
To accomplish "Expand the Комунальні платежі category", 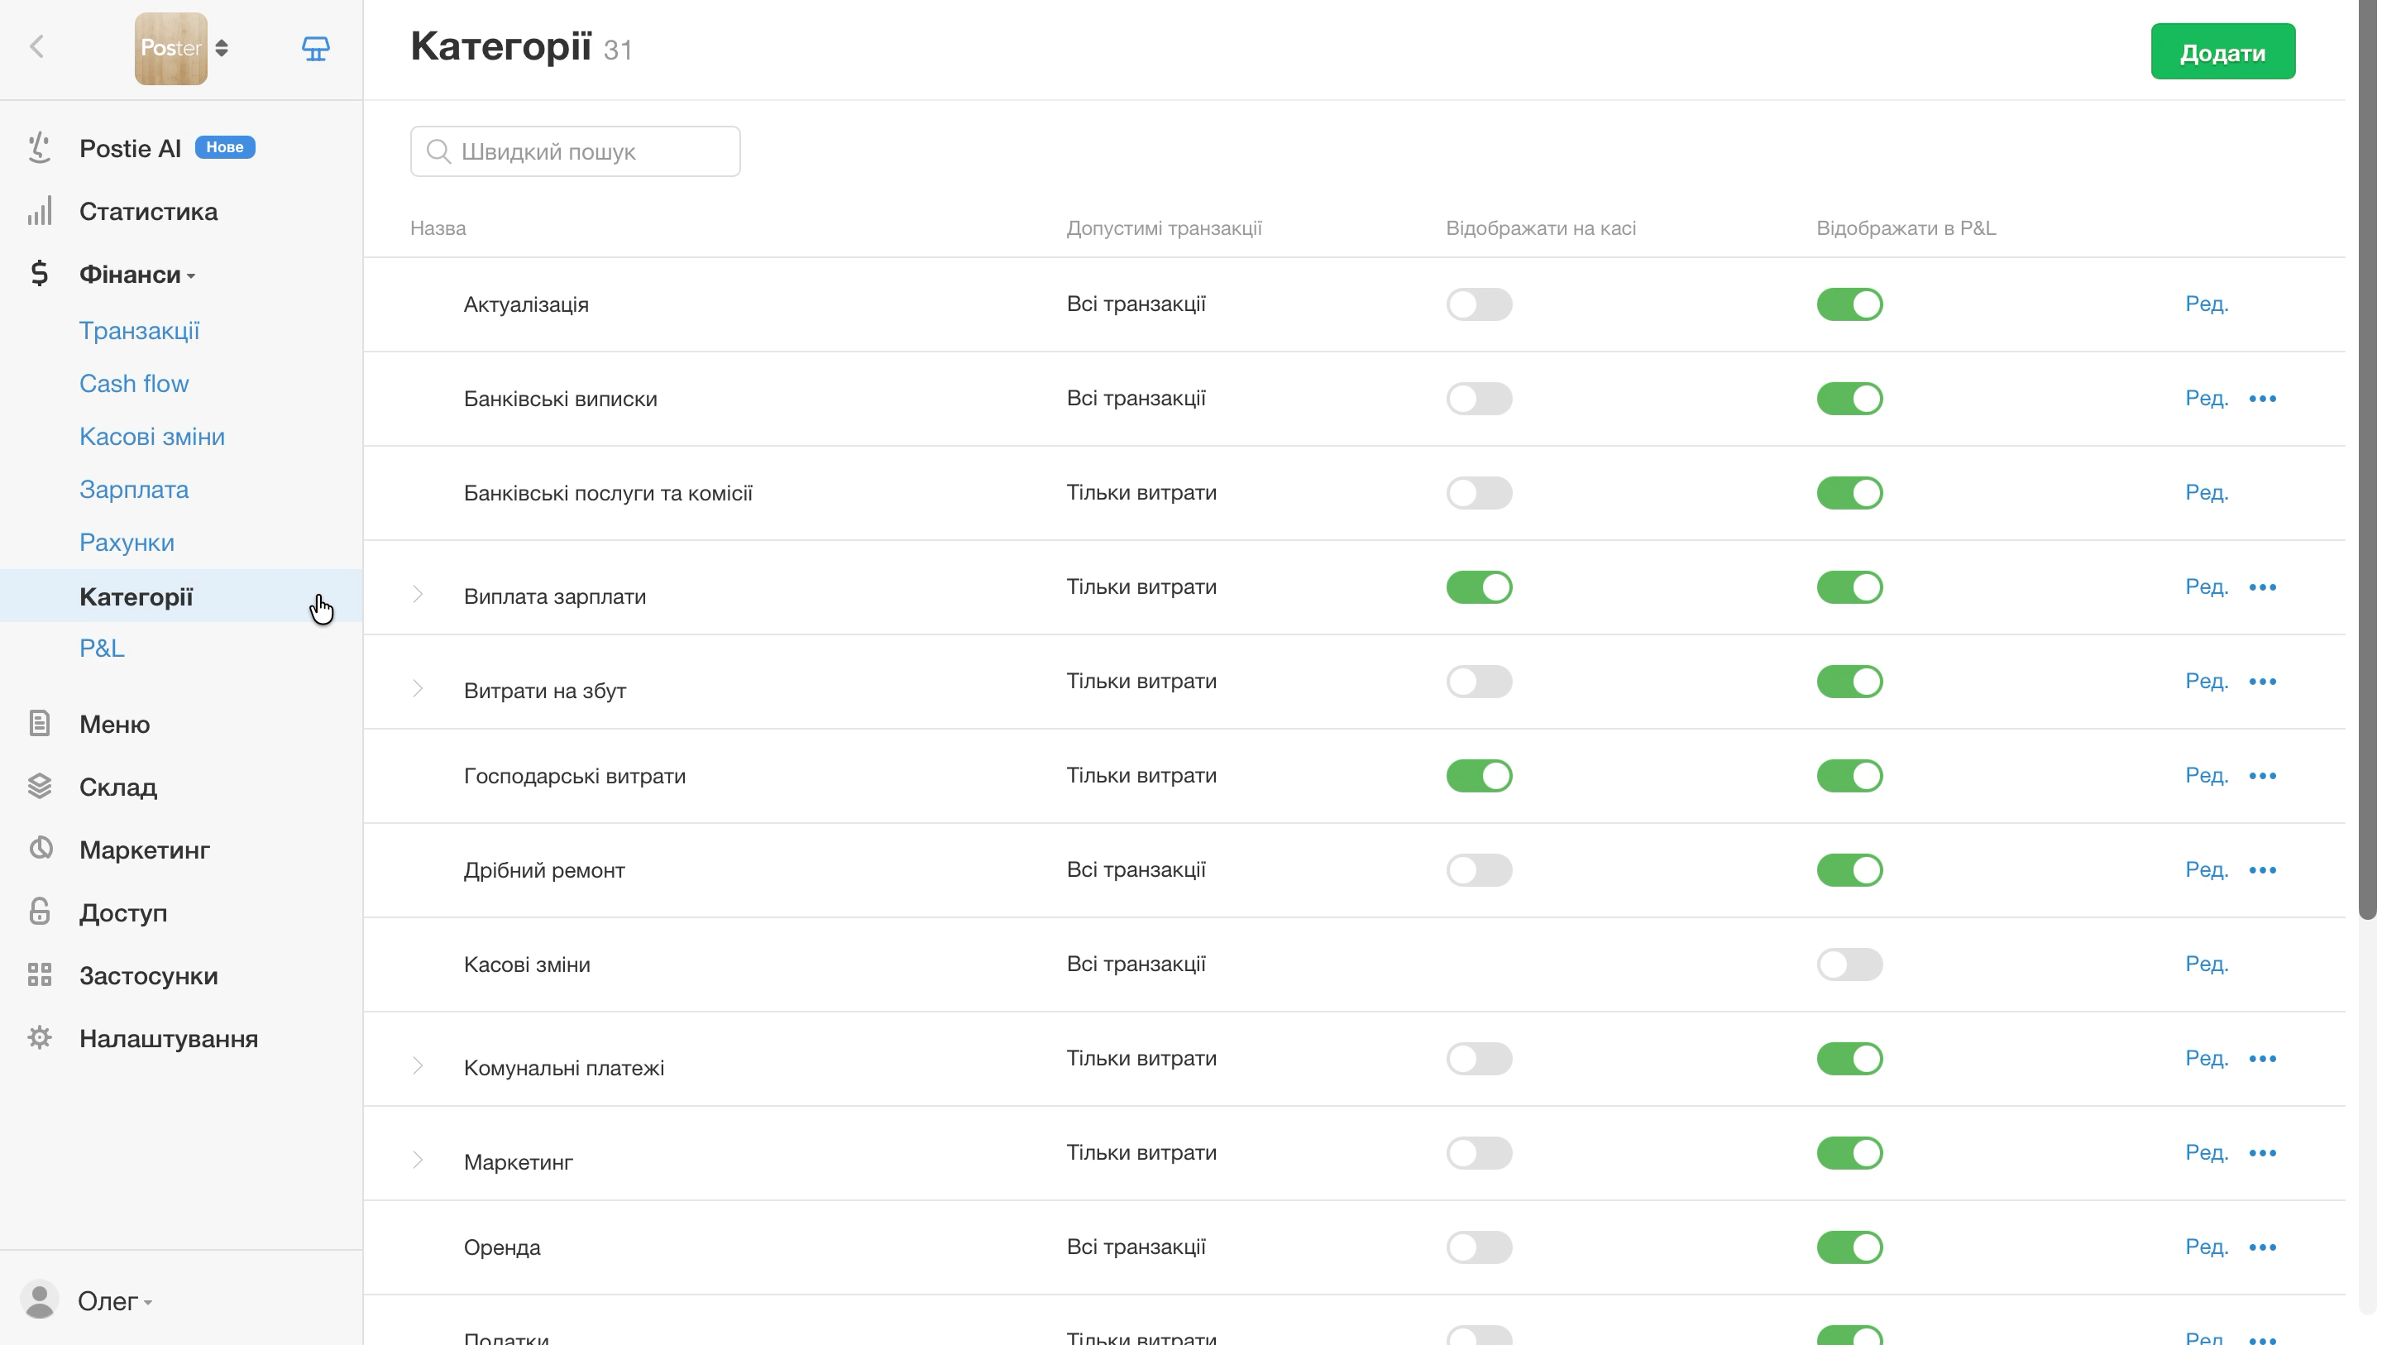I will [418, 1066].
